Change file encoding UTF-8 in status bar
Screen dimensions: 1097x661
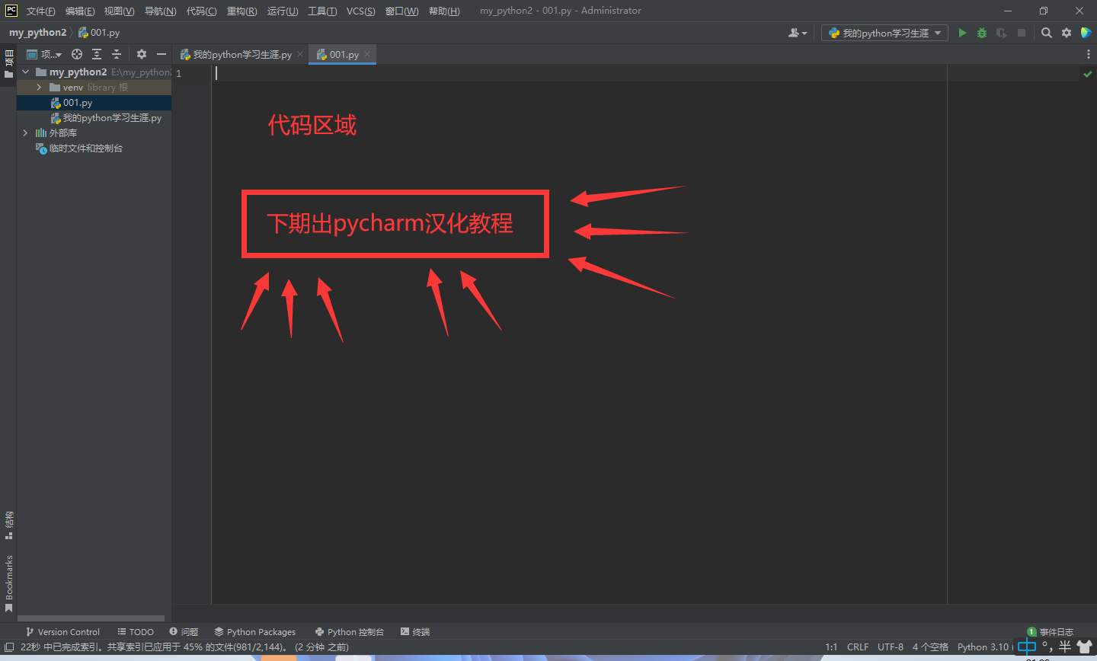tap(891, 647)
